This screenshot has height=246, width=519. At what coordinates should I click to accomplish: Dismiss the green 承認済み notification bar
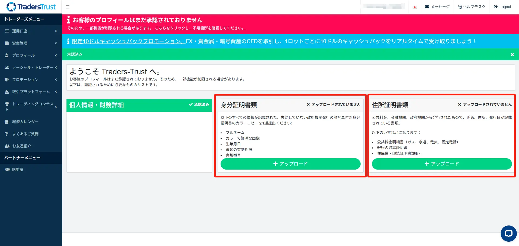click(x=512, y=55)
